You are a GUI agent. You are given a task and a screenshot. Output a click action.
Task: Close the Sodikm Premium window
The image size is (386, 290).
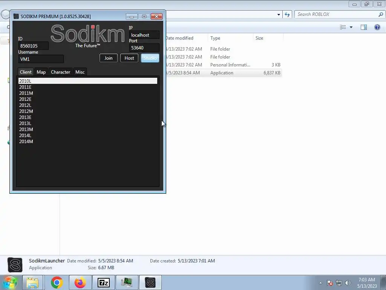pos(156,17)
